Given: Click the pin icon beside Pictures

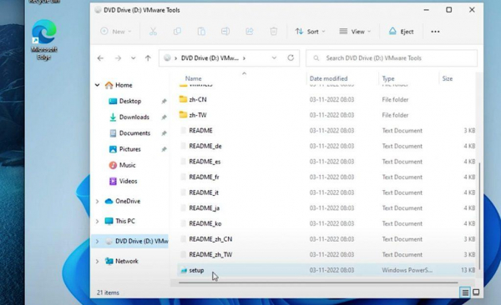Looking at the screenshot, I should 164,149.
